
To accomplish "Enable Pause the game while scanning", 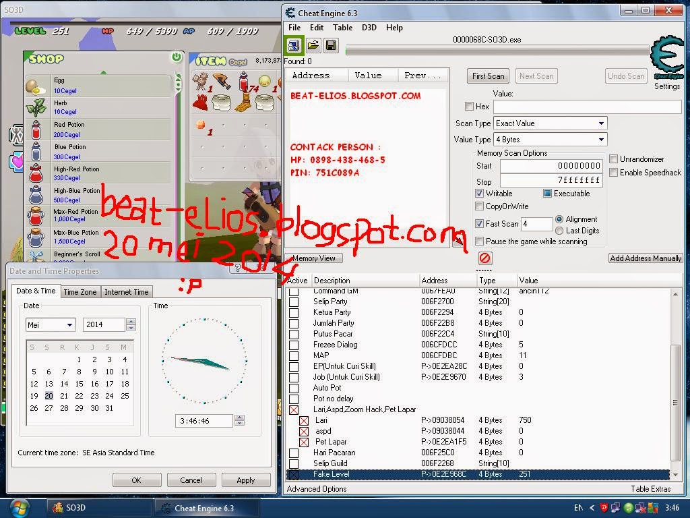I will (480, 241).
